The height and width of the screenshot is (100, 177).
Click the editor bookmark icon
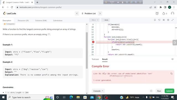(x=155, y=20)
